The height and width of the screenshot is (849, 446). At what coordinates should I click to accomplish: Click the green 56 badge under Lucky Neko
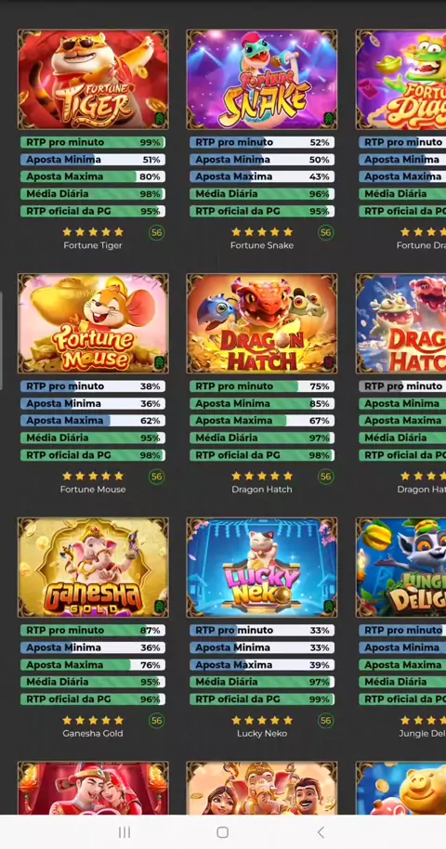326,721
